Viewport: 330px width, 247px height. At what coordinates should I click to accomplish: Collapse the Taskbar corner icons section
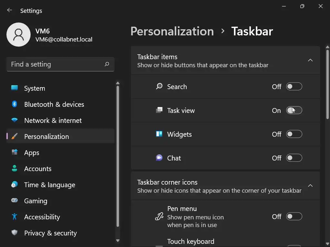(310, 186)
